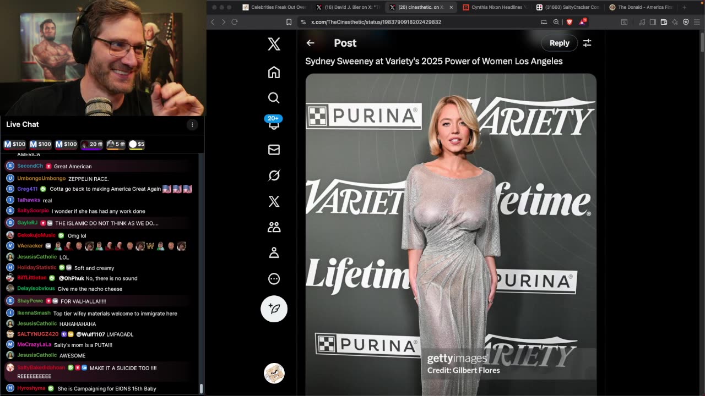Click username GekokujoMusic in chat
This screenshot has width=705, height=396.
coord(36,235)
